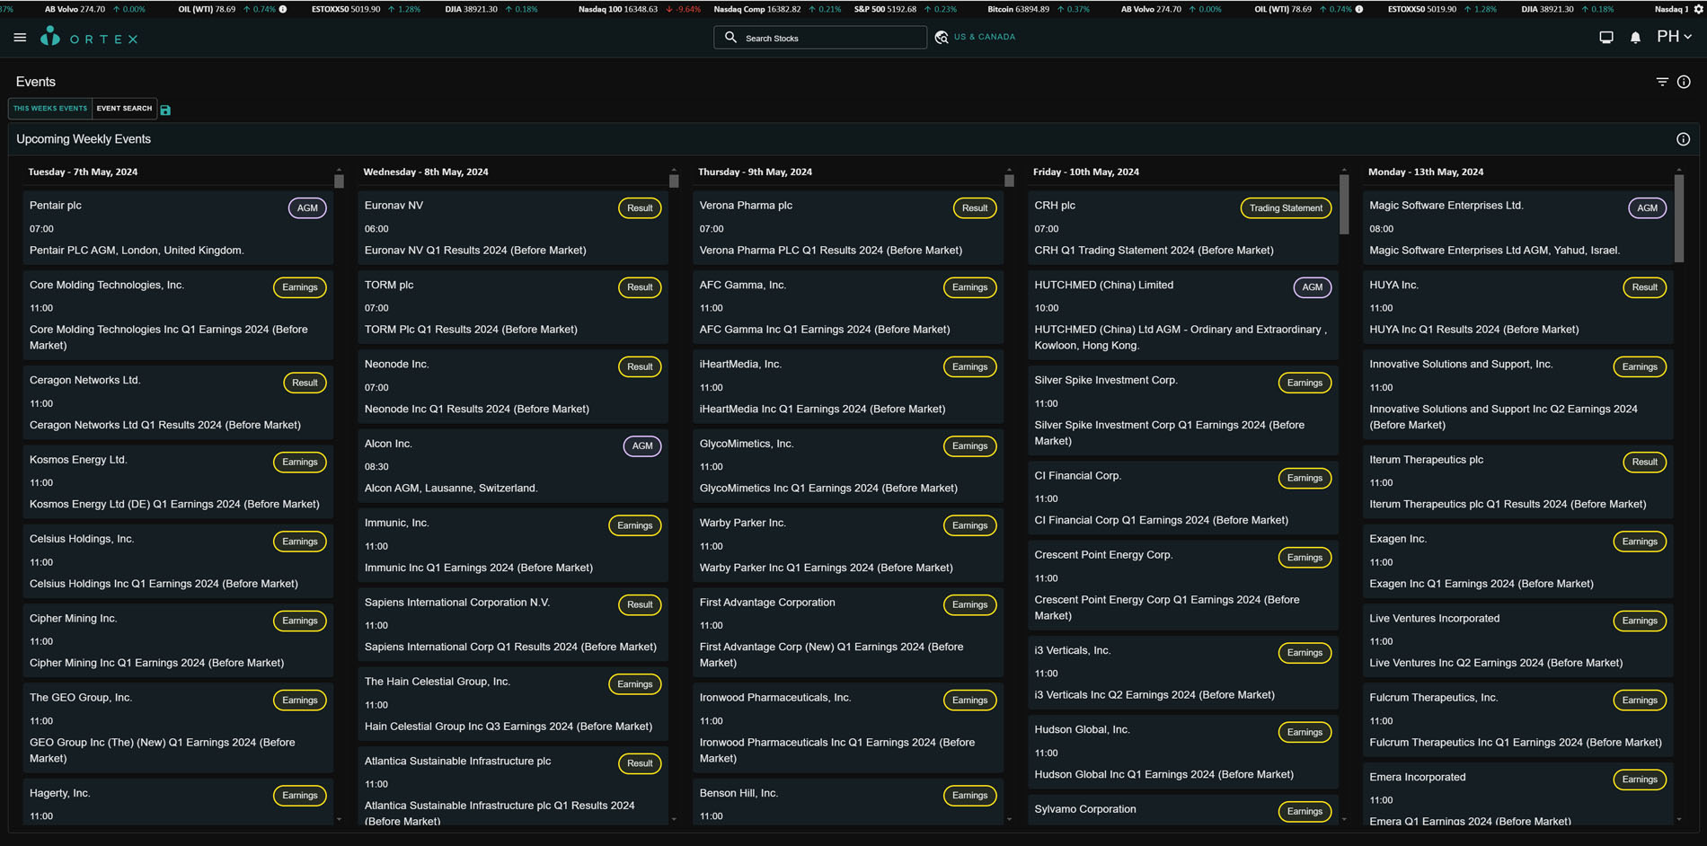Open the notifications bell

(x=1635, y=38)
